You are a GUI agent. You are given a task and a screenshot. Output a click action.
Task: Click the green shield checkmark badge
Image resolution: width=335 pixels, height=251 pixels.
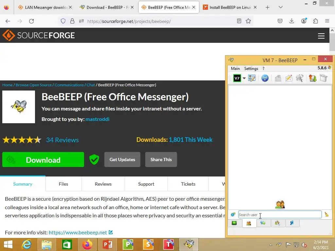(94, 159)
